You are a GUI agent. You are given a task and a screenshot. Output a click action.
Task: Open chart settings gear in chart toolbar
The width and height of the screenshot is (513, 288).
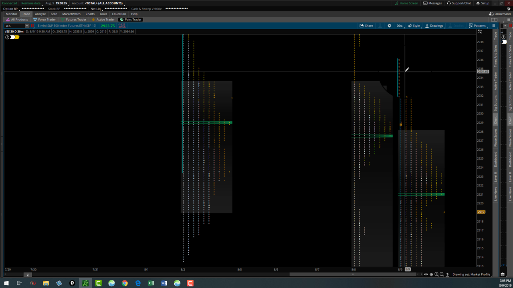point(389,26)
